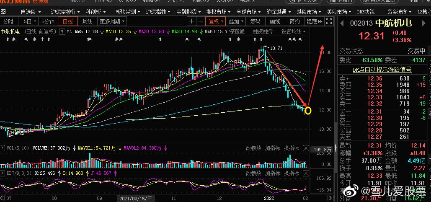Expand the 设置均线 dropdown
Screen dimensions: 431x202
pos(293,31)
